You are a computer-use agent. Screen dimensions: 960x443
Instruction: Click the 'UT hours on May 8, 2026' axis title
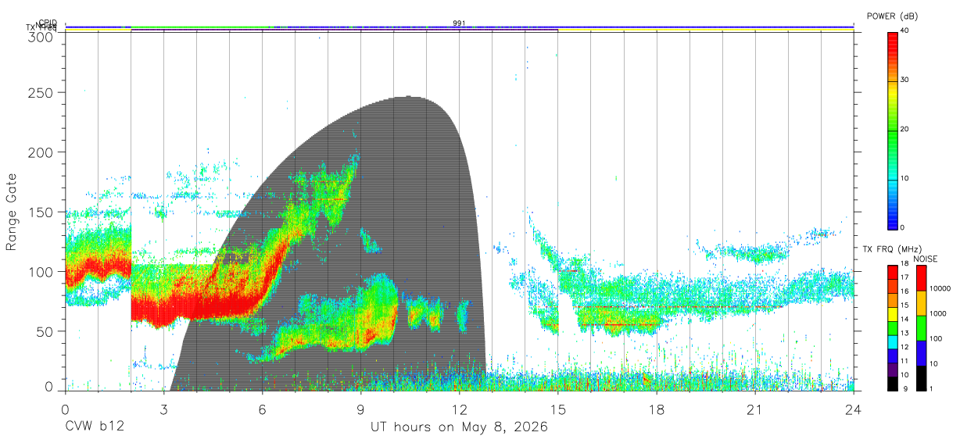click(459, 428)
